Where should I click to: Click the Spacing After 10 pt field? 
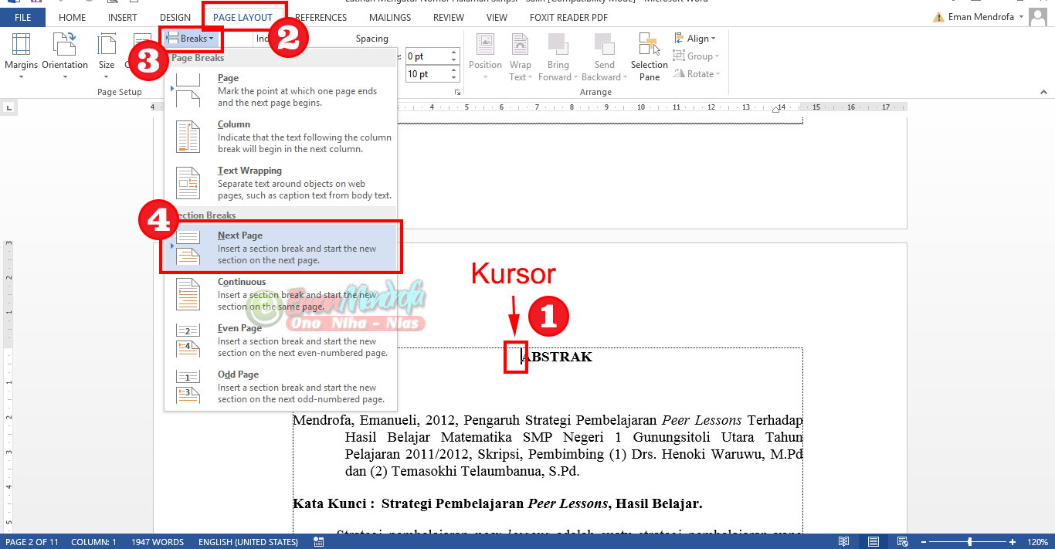pyautogui.click(x=425, y=74)
